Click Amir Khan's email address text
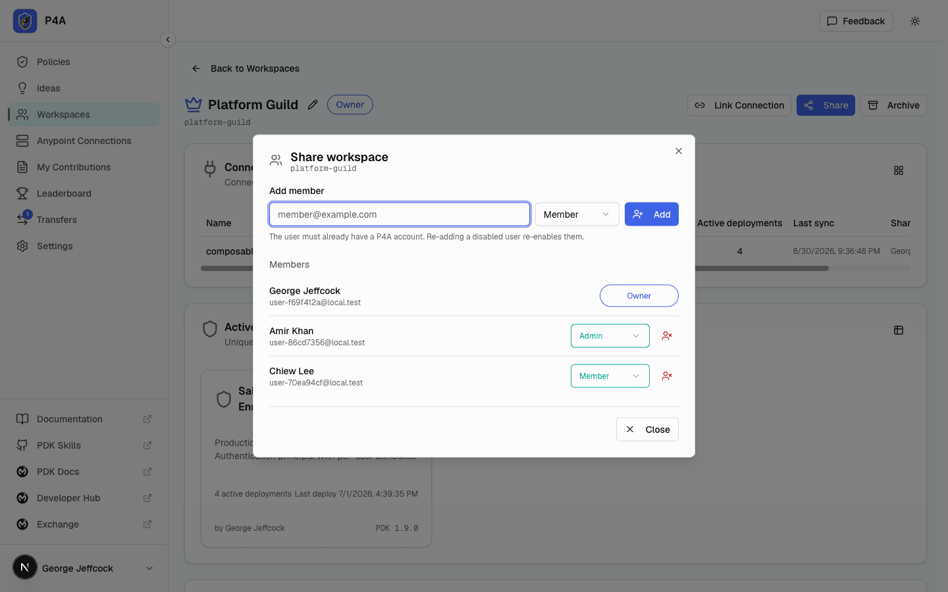The width and height of the screenshot is (948, 592). [317, 343]
